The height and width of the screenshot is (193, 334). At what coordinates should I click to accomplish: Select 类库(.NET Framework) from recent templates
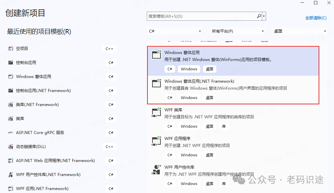(37, 105)
